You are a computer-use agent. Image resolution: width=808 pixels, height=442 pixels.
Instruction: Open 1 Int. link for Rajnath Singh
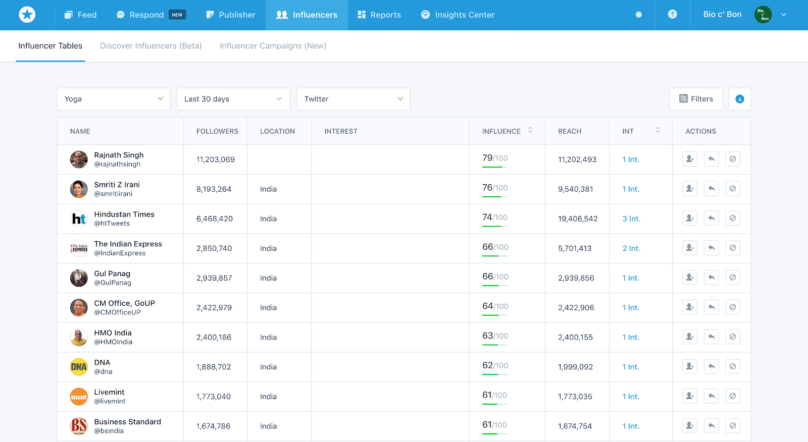point(631,159)
